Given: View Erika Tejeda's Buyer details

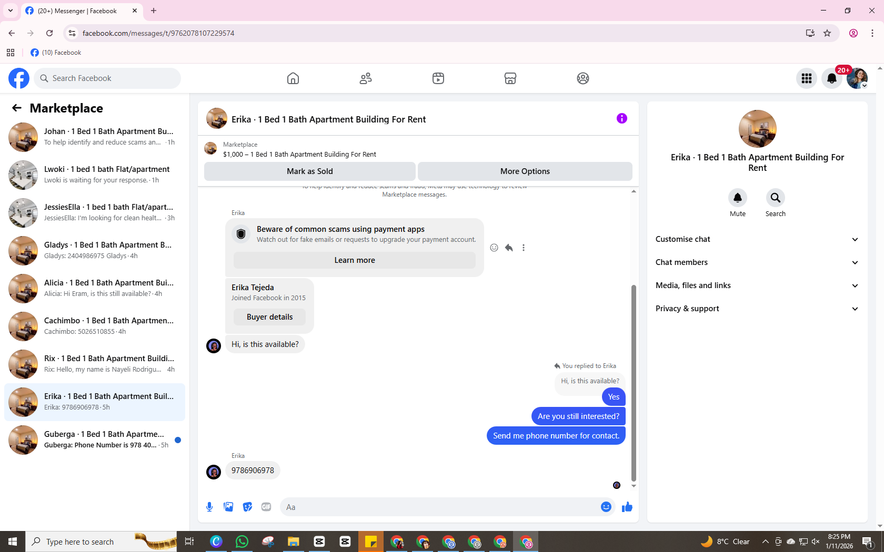Looking at the screenshot, I should coord(269,317).
